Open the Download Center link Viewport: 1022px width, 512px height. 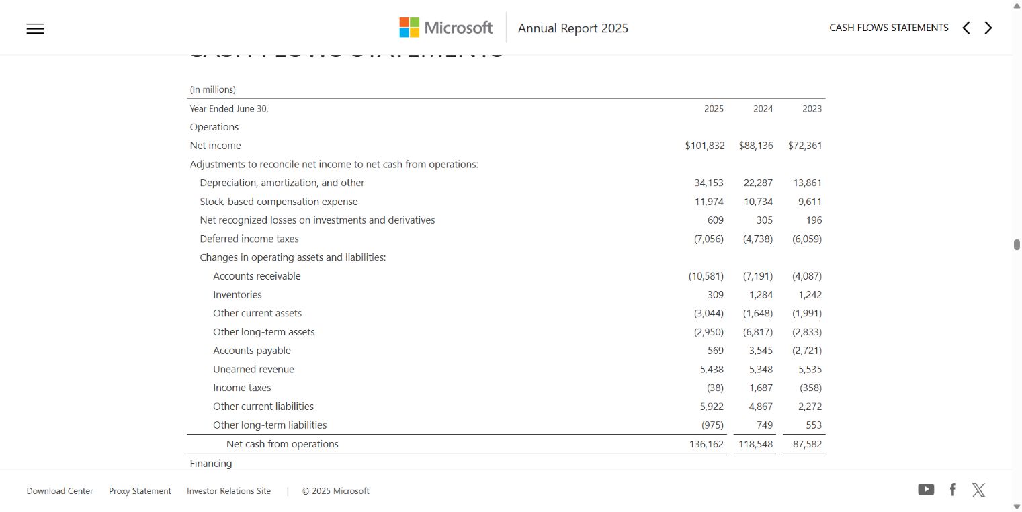point(60,491)
